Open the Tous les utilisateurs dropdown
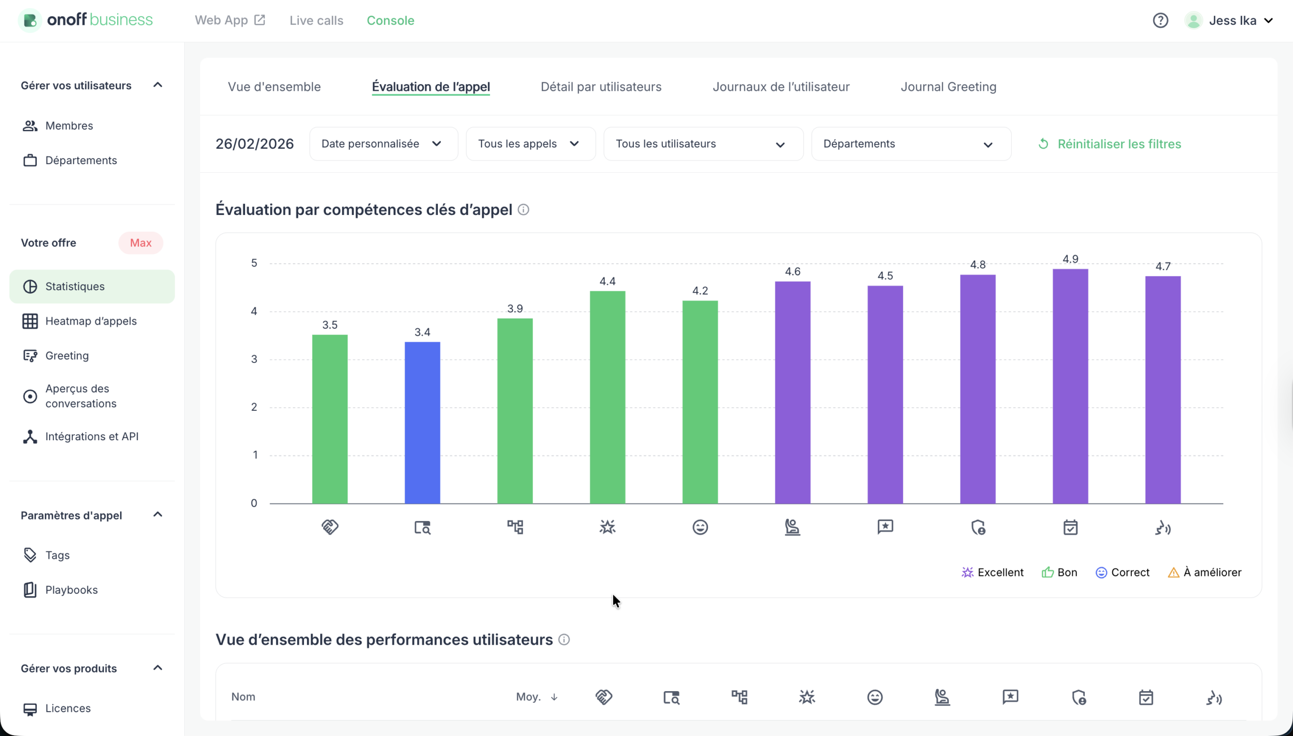 click(703, 143)
